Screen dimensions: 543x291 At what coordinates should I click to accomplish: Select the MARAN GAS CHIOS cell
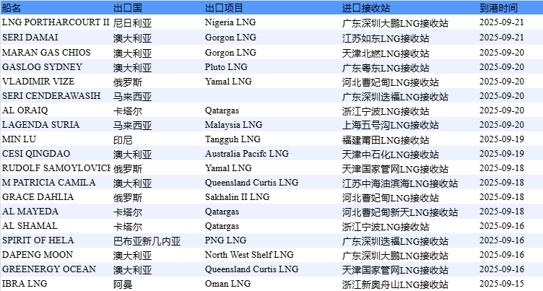point(46,53)
